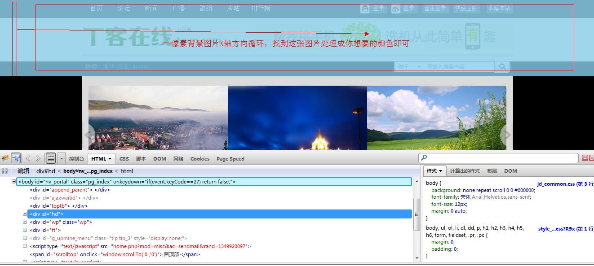
Task: Expand the div id="wp" node
Action: [25, 222]
